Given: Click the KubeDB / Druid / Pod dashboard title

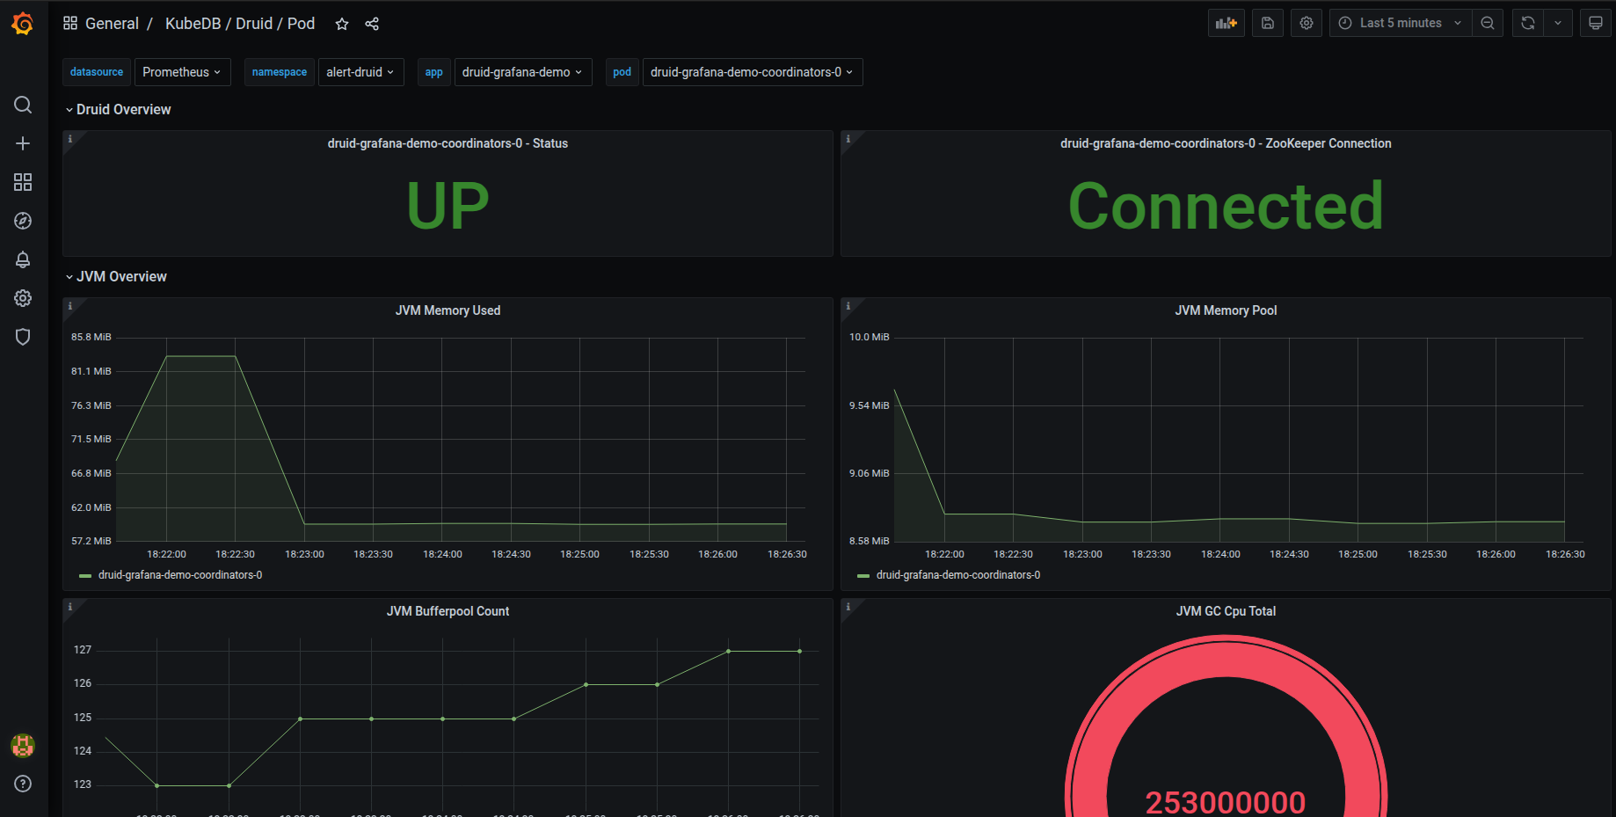Looking at the screenshot, I should (x=240, y=24).
